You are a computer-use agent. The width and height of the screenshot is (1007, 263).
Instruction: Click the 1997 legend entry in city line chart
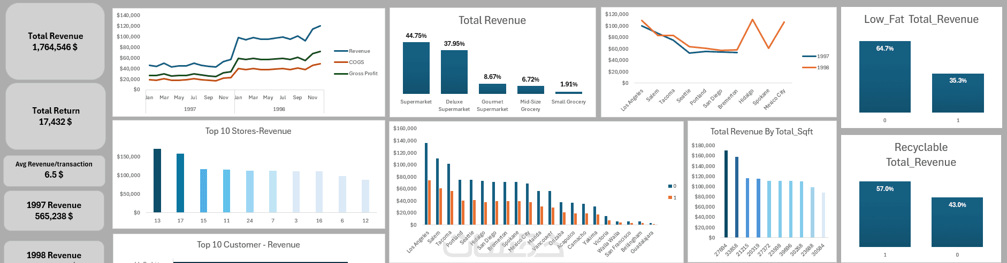[x=816, y=57]
